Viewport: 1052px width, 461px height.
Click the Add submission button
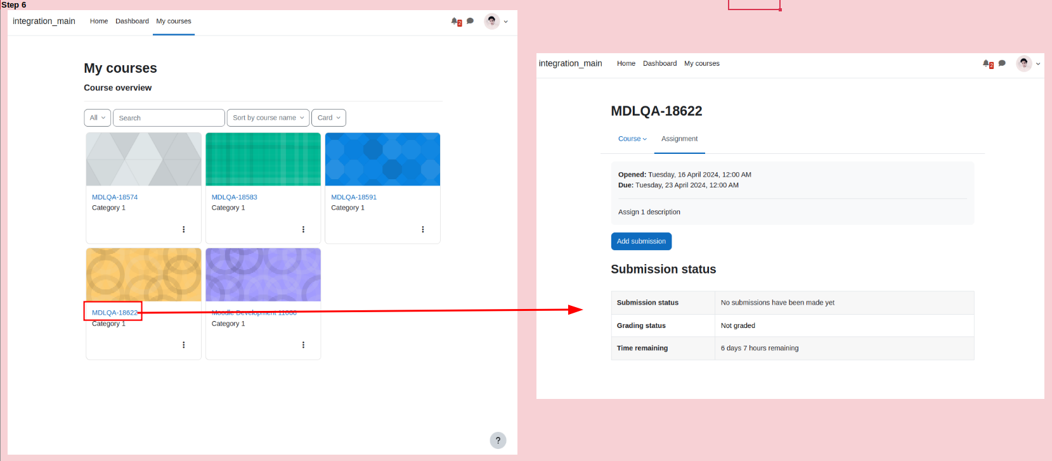tap(641, 241)
